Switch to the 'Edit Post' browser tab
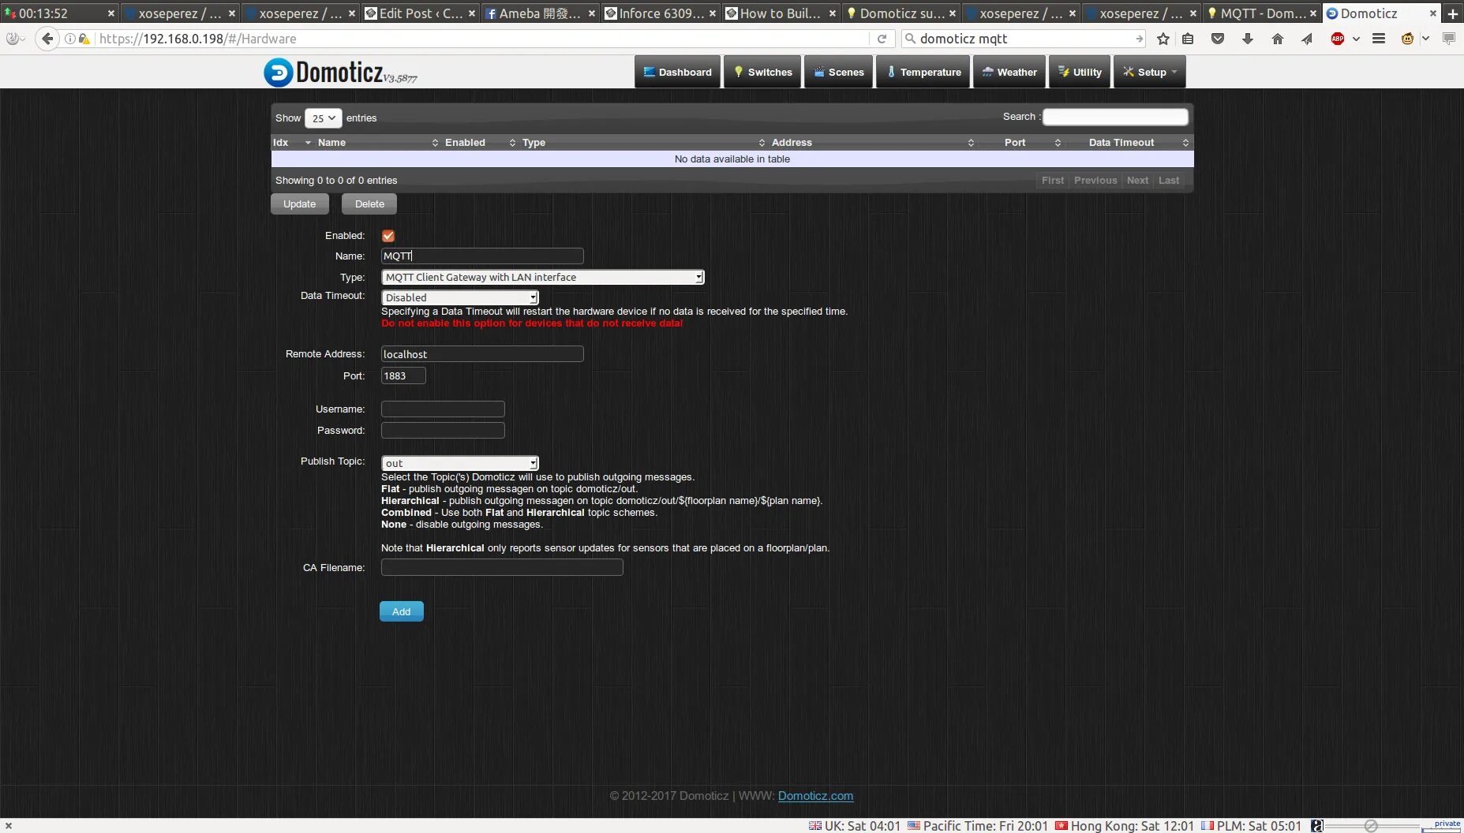Image resolution: width=1464 pixels, height=833 pixels. (420, 13)
